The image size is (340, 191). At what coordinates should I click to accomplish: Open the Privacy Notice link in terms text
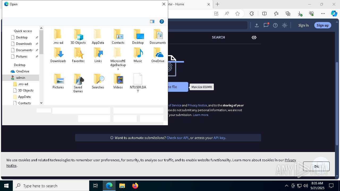[197, 105]
